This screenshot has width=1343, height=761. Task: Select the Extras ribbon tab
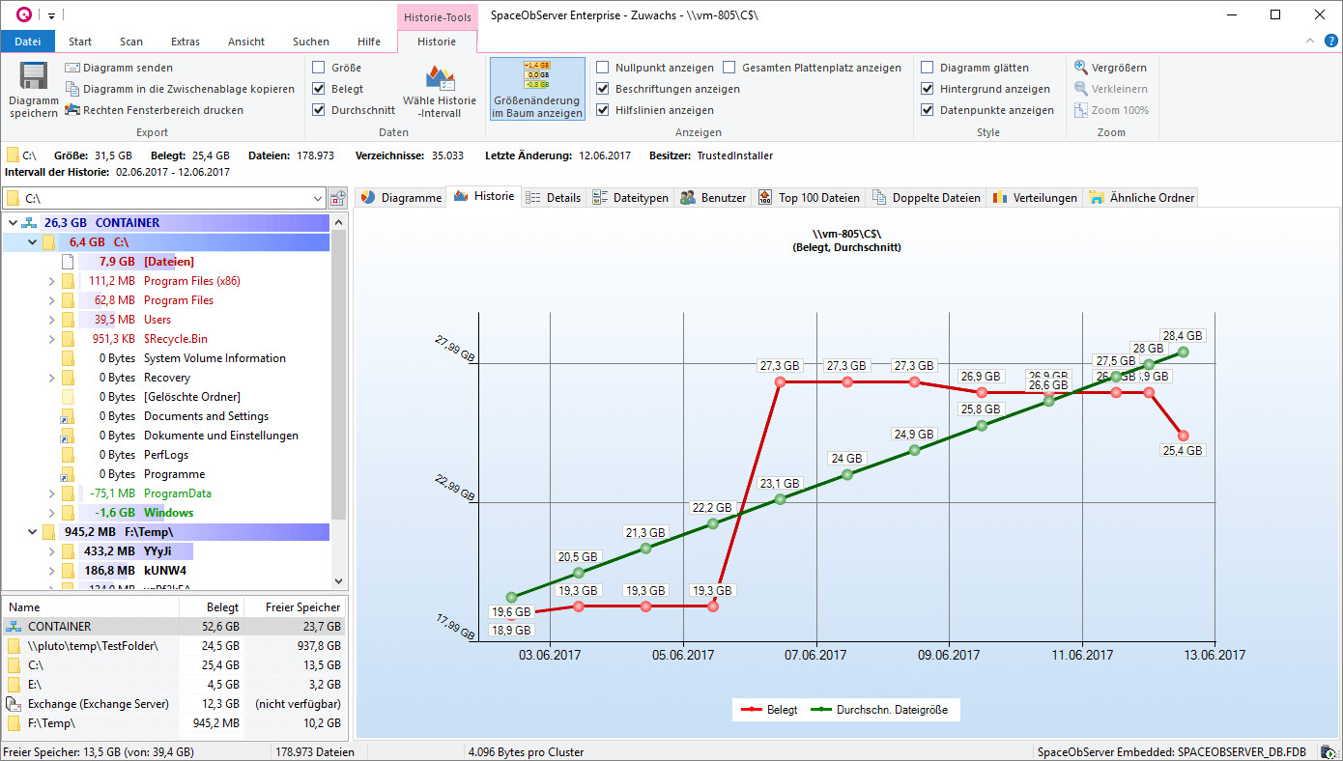point(186,42)
